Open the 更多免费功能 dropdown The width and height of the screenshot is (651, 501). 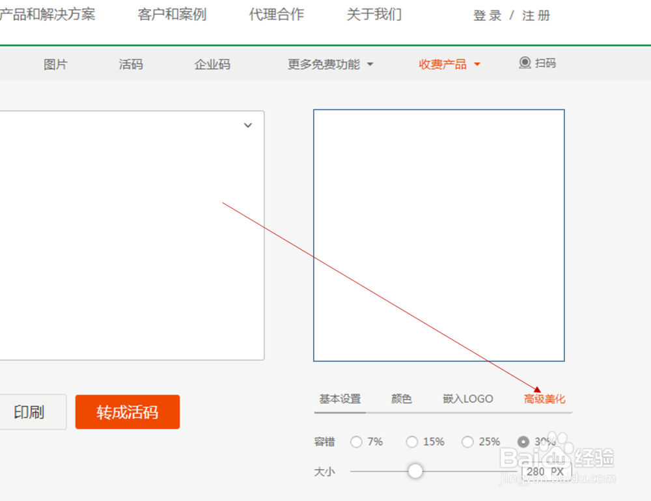(330, 64)
